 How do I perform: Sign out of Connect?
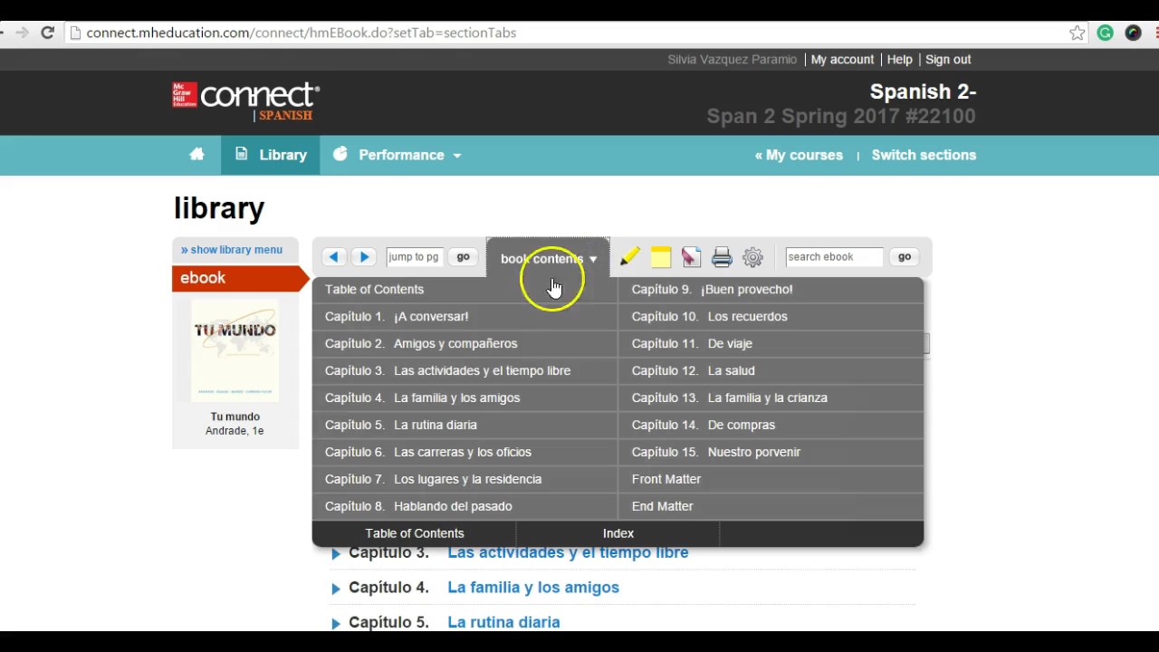click(948, 60)
